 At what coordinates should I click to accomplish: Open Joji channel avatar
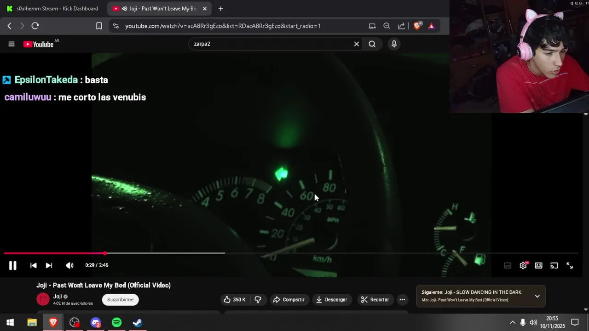point(43,299)
